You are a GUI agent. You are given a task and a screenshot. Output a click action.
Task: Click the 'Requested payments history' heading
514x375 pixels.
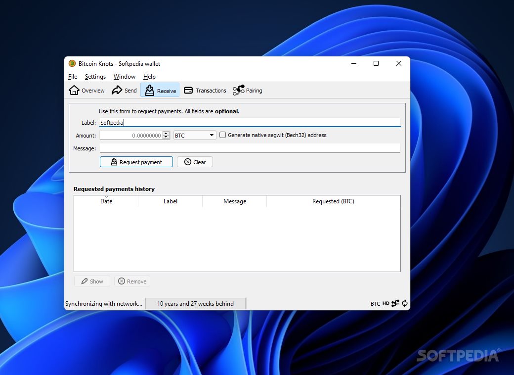(114, 189)
